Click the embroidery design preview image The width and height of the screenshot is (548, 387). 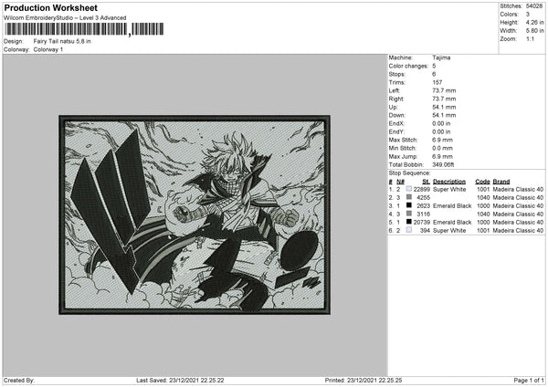195,214
